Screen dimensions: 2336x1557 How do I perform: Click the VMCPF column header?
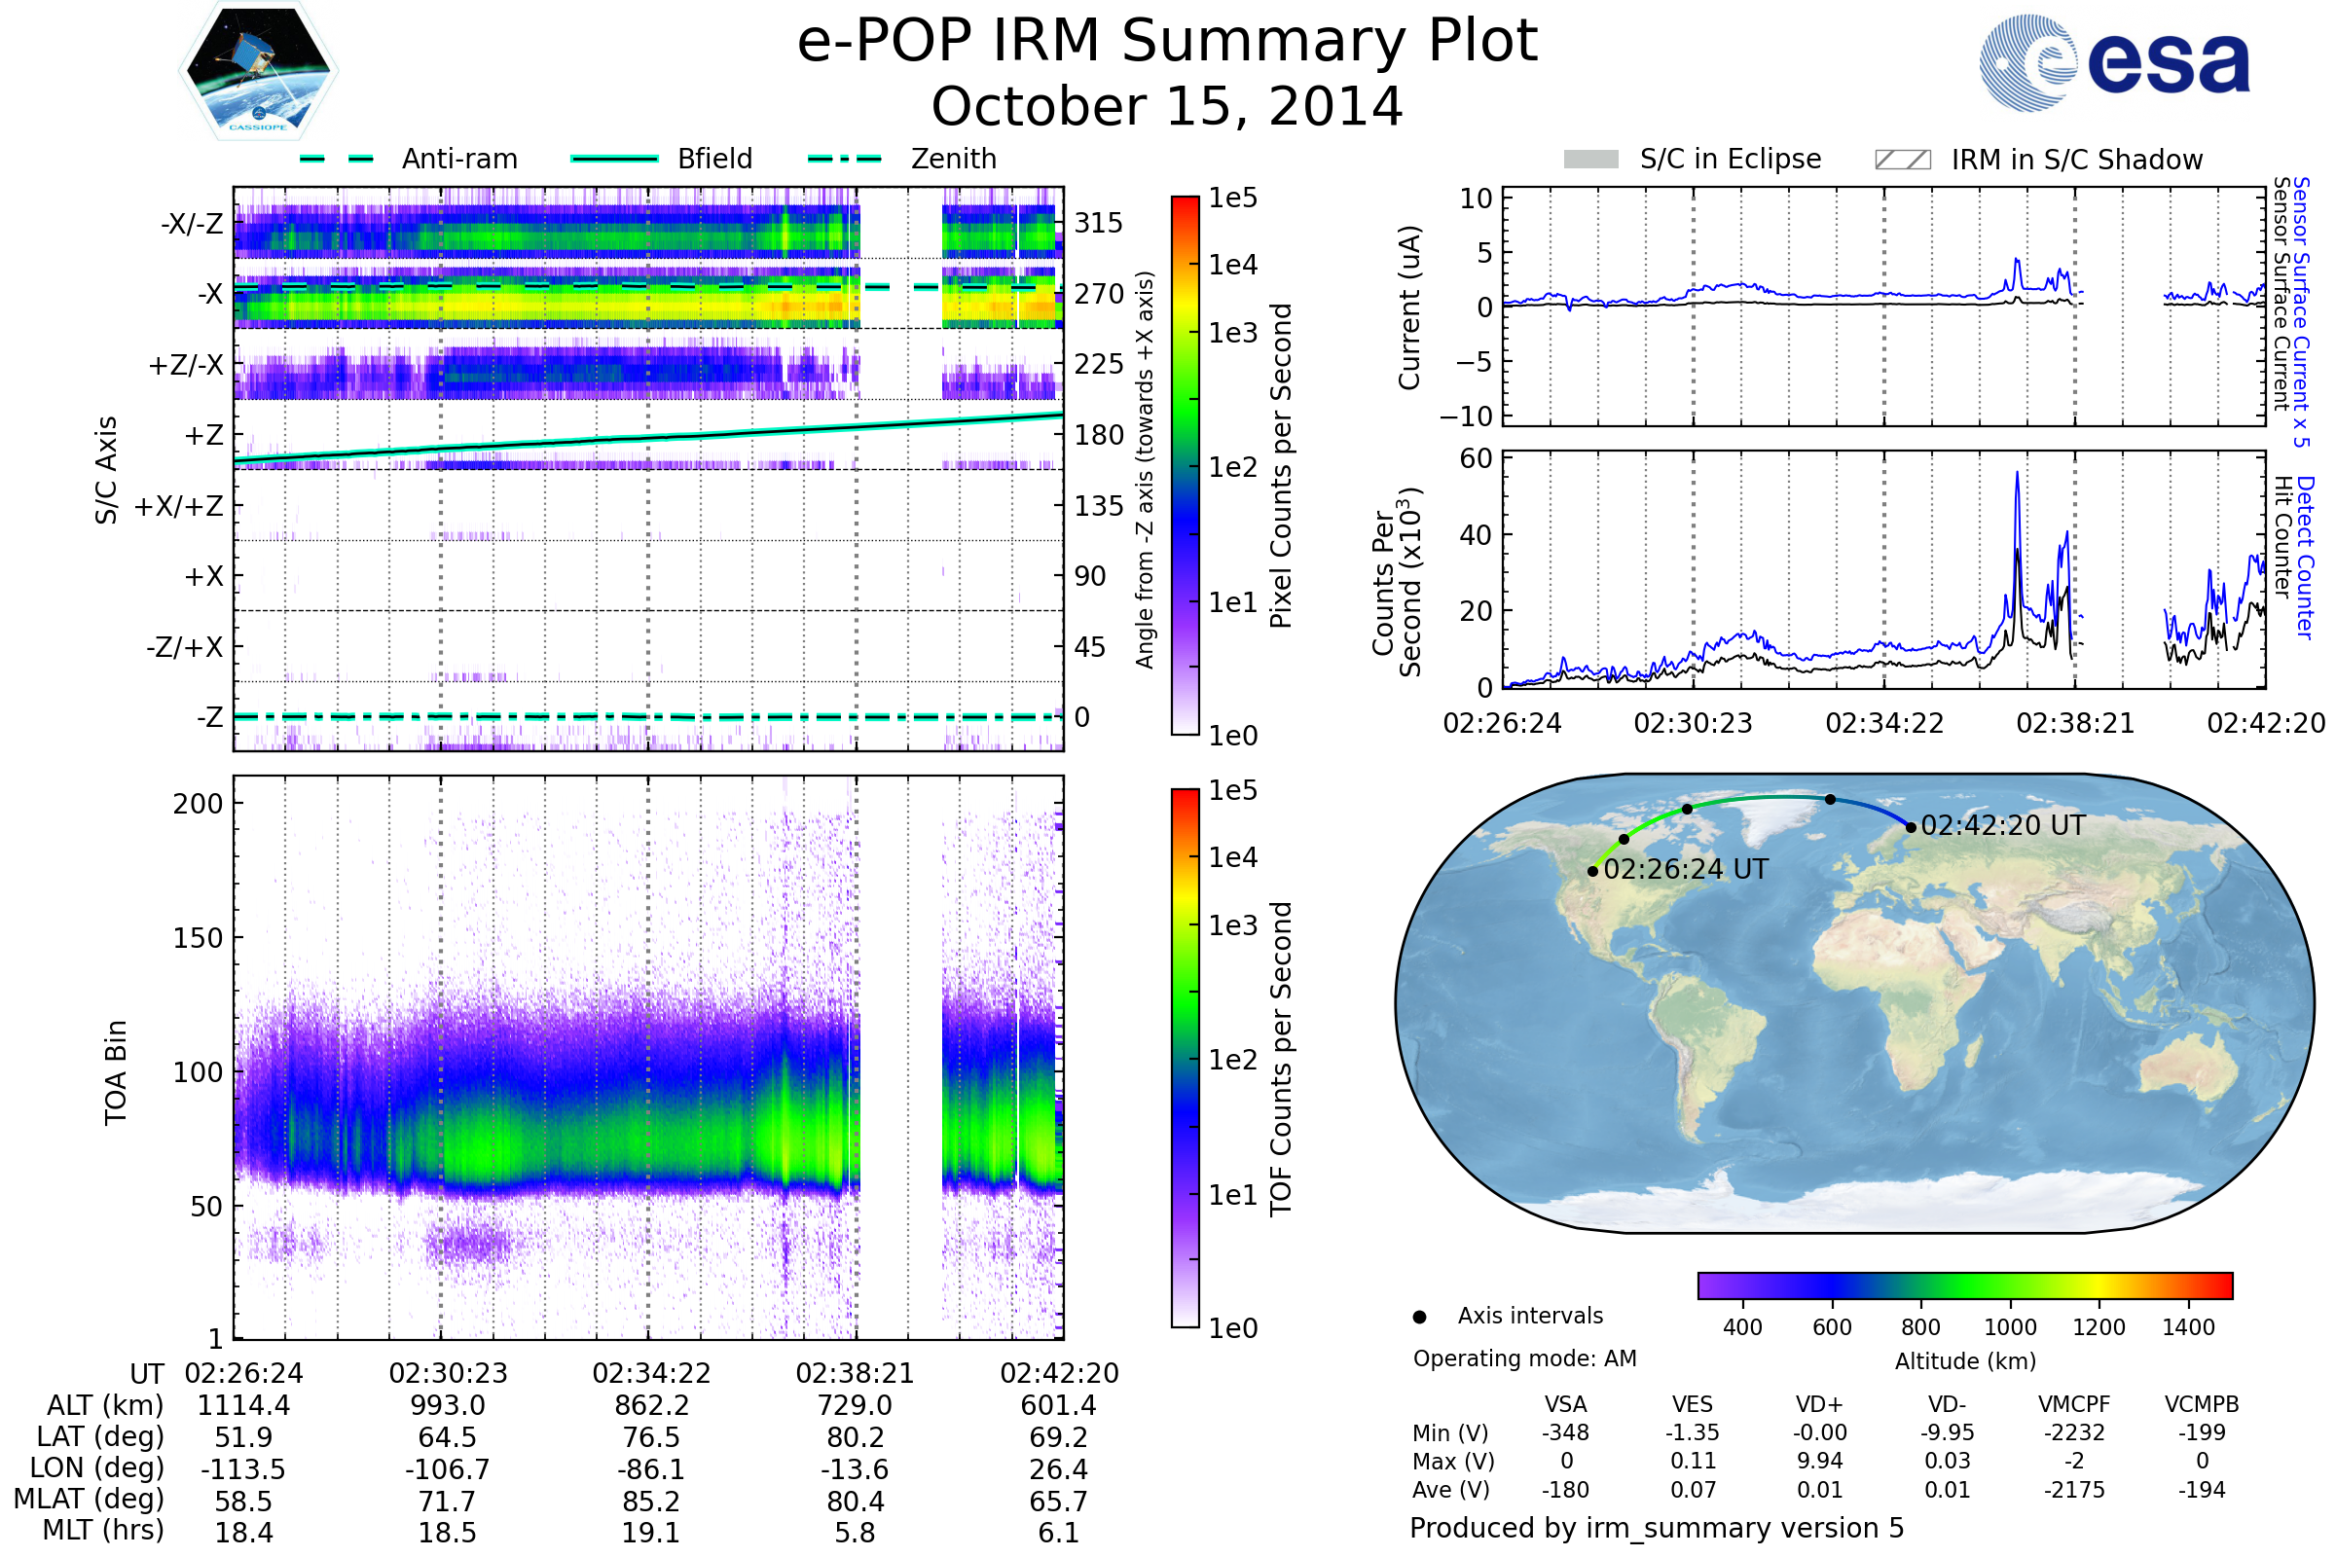2074,1405
